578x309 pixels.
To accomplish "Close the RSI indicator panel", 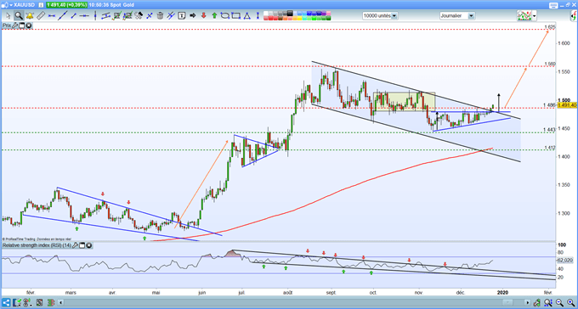I will click(x=89, y=245).
